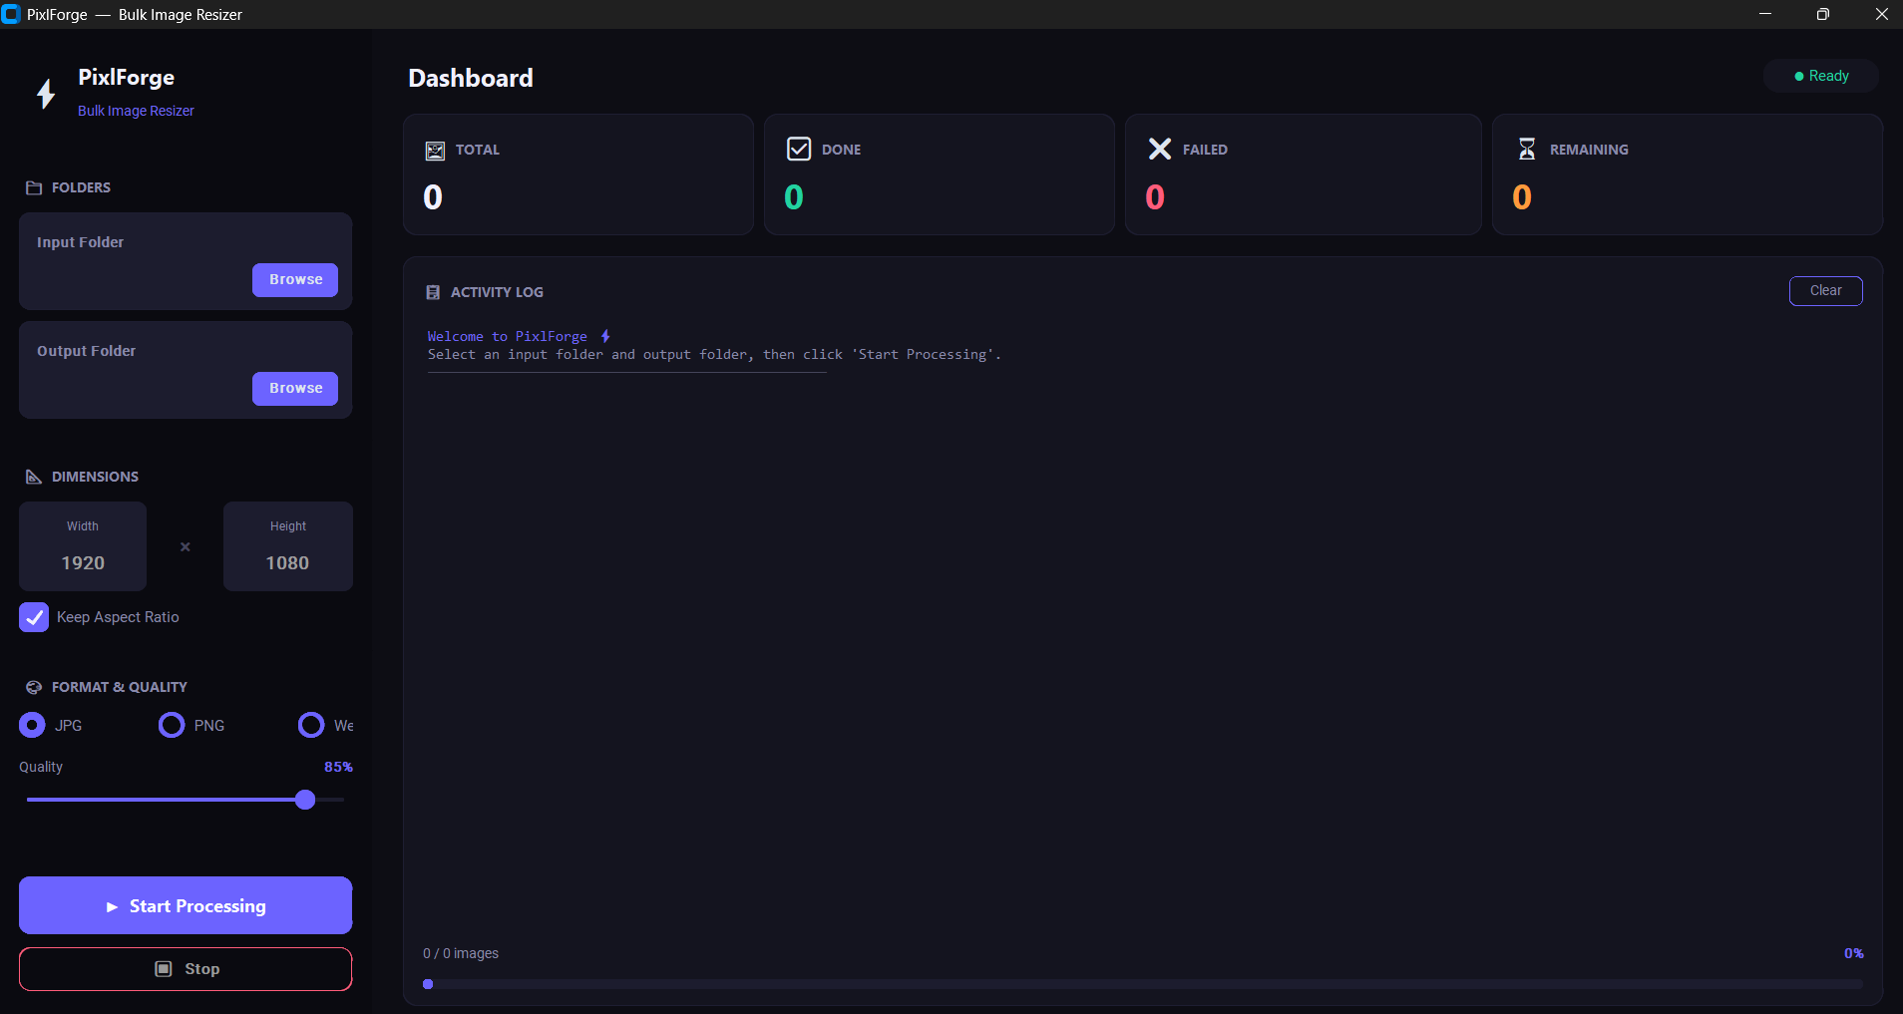Click the Remaining hourglass icon

1527,149
